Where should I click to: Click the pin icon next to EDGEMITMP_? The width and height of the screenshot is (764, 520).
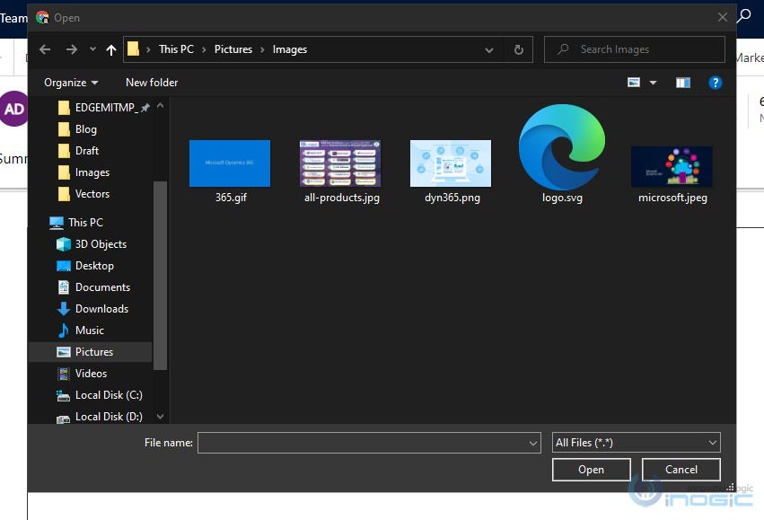point(145,108)
